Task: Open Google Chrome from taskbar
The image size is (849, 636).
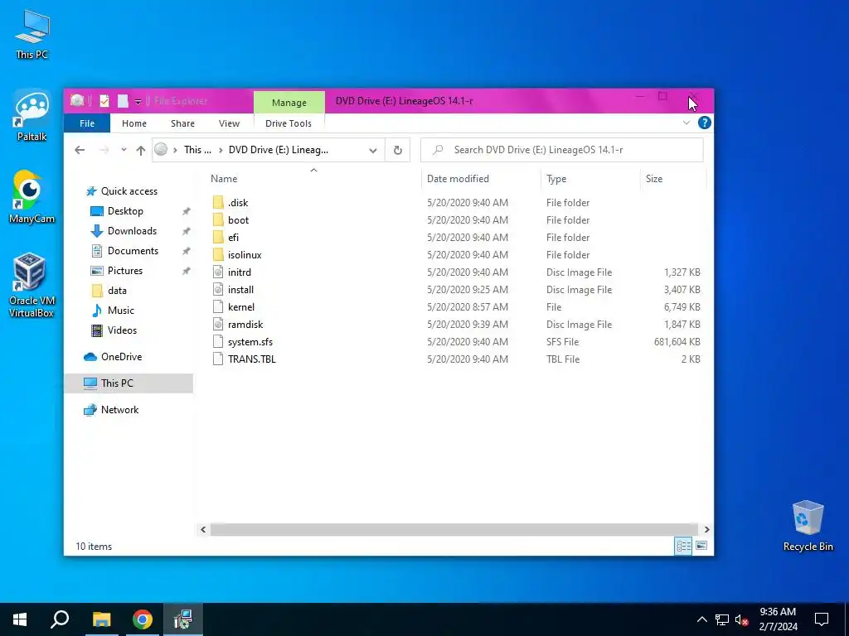Action: click(x=143, y=619)
